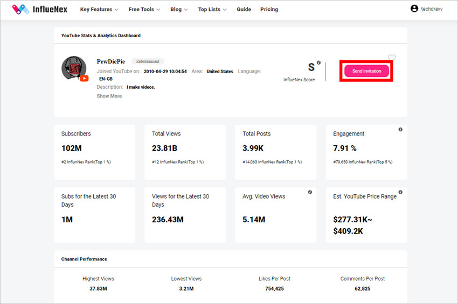Click the Avg. Video Views info icon

[x=310, y=192]
